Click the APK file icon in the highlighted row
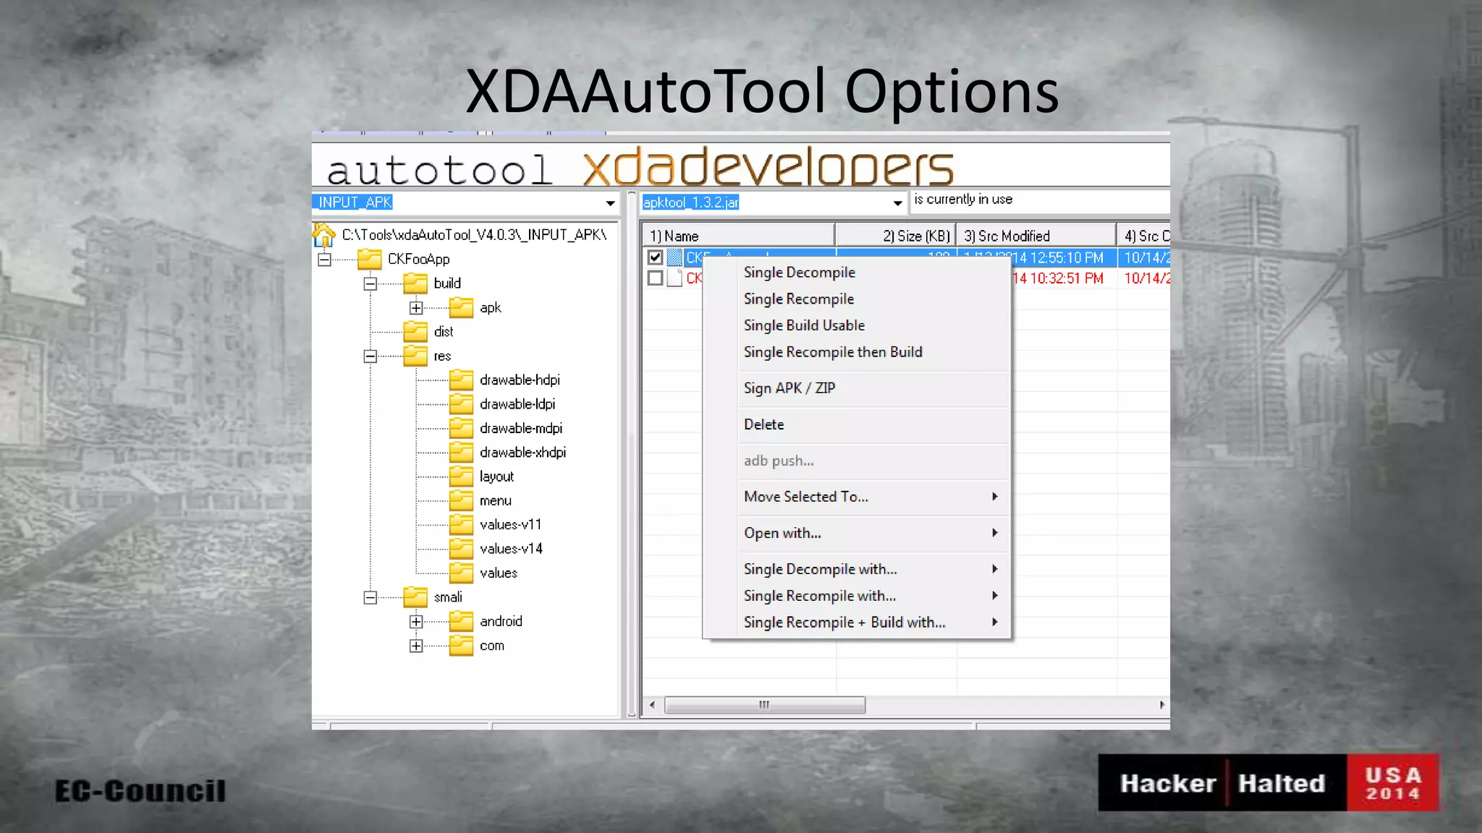 click(x=674, y=257)
